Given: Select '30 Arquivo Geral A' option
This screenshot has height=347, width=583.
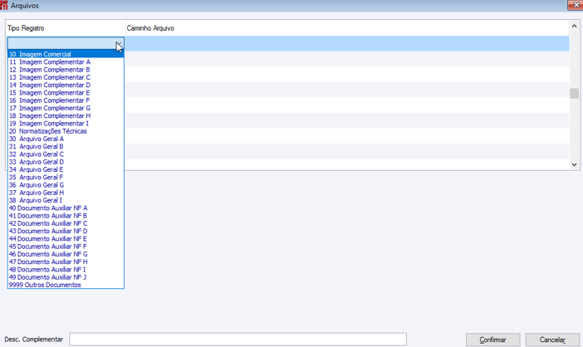Looking at the screenshot, I should click(x=66, y=139).
